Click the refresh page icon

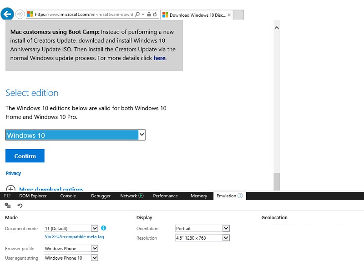pyautogui.click(x=155, y=15)
